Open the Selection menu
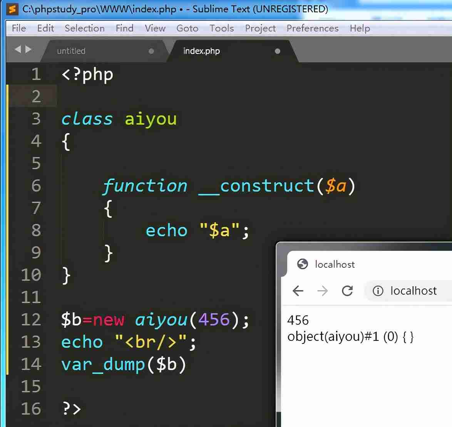452x427 pixels. click(84, 28)
